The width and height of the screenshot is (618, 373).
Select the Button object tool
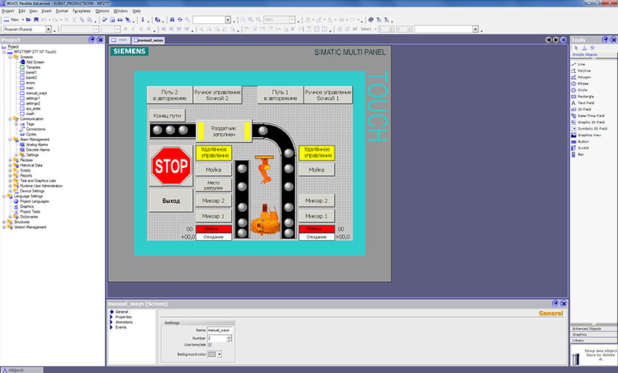(580, 142)
